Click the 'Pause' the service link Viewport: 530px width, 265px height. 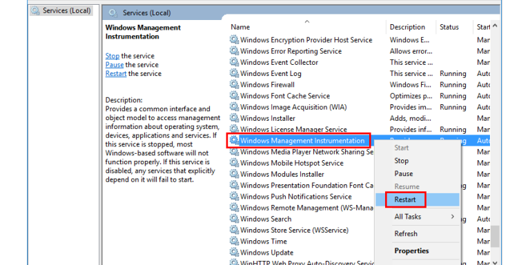click(115, 65)
